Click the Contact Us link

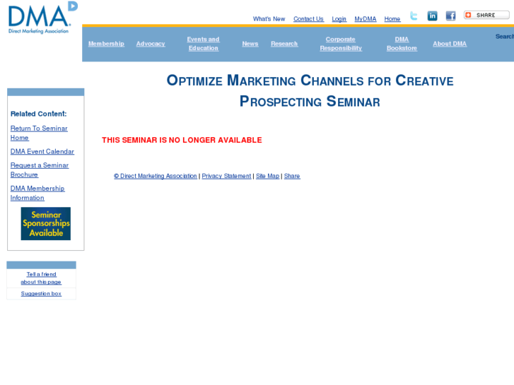click(x=308, y=18)
